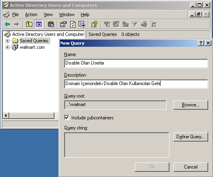Viewport: 213px width, 177px height.
Task: Toggle the Show/Hide Console Tree icon
Action: point(39,24)
